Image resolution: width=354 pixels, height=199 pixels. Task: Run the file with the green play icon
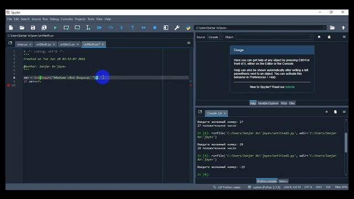55,28
